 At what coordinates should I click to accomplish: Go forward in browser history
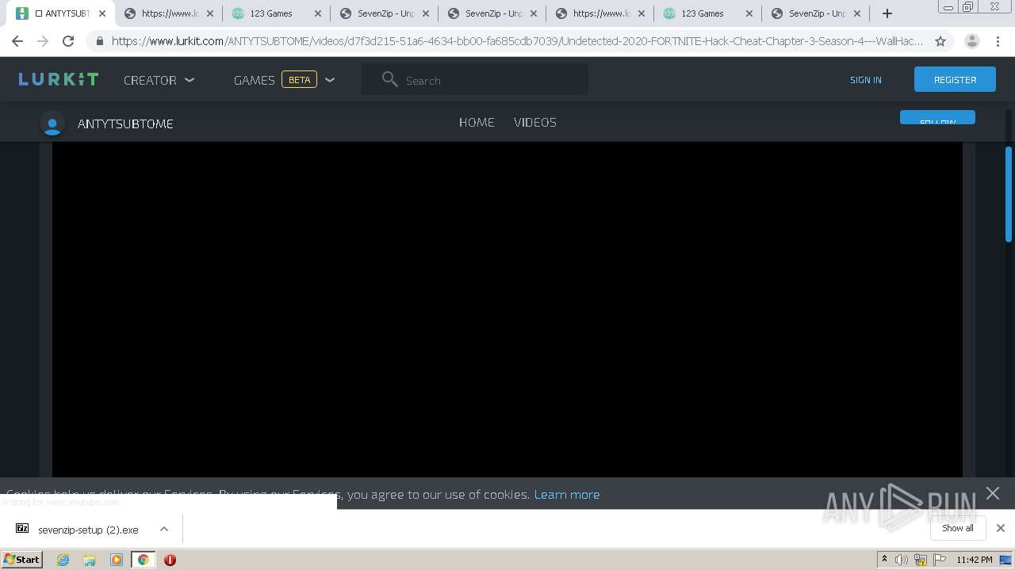[x=43, y=41]
